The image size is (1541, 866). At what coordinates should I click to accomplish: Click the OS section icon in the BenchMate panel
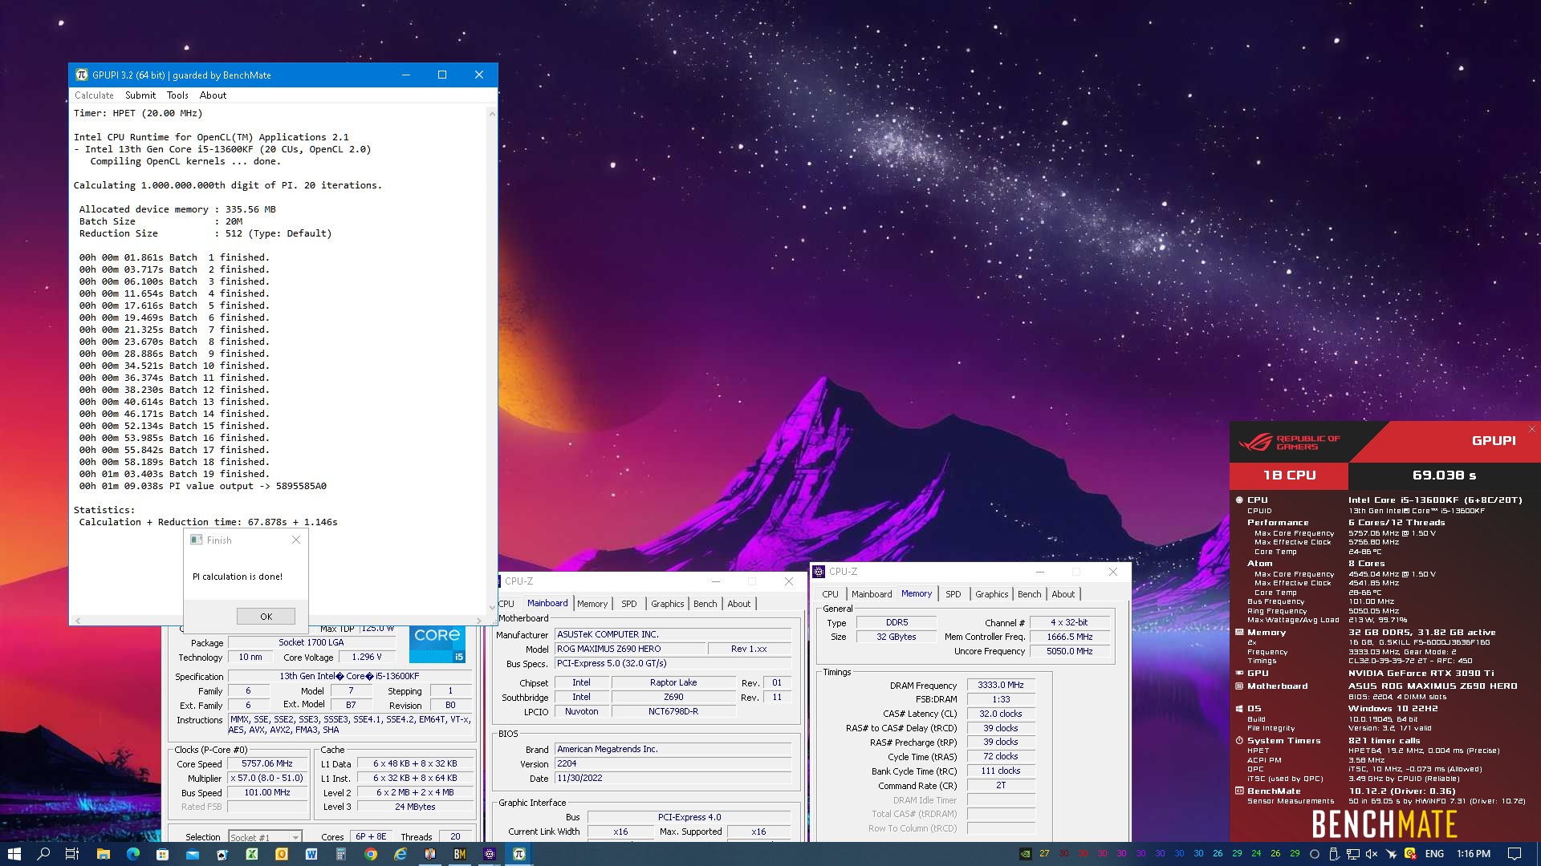click(x=1239, y=708)
